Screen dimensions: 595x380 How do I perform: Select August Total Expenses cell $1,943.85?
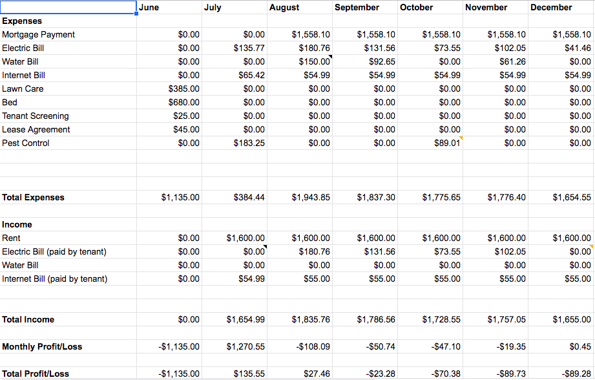pyautogui.click(x=300, y=197)
